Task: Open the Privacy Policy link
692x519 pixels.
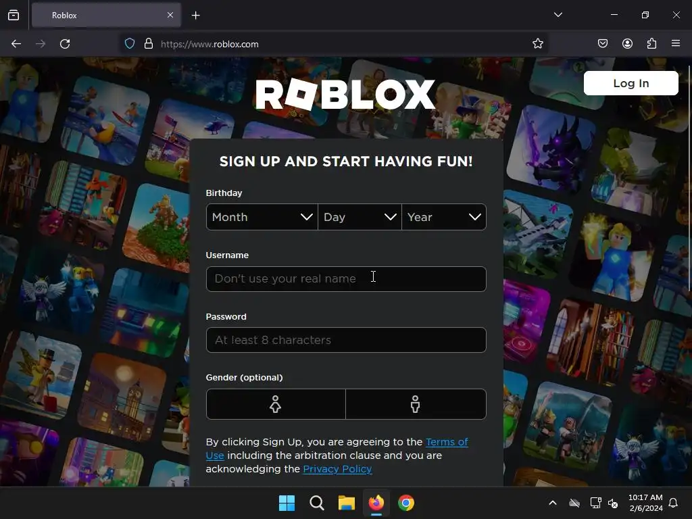Action: [338, 469]
